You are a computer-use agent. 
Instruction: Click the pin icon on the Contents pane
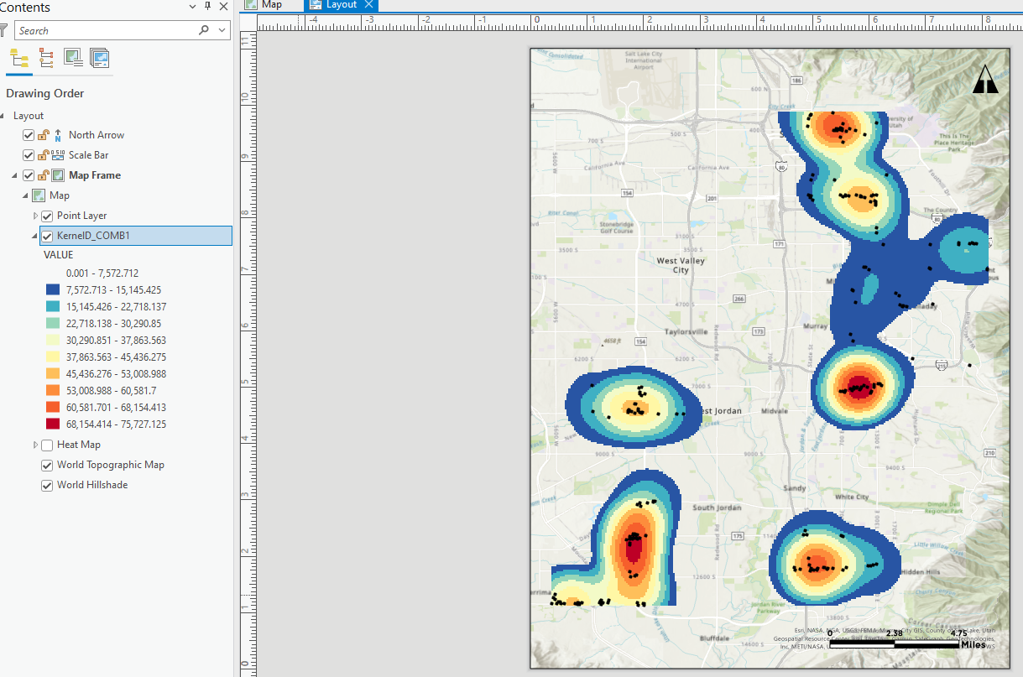[x=207, y=7]
